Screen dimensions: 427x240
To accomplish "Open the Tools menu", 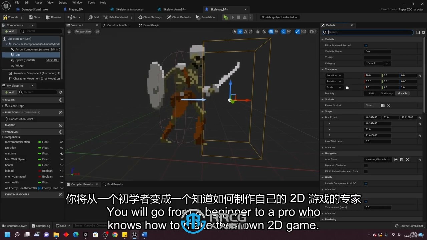I will point(91,3).
